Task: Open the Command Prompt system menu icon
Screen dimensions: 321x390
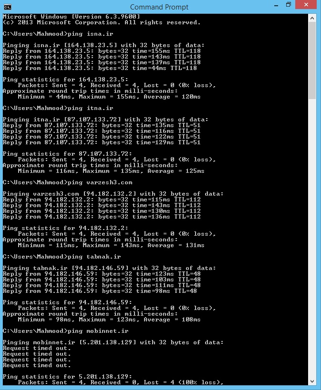Action: [x=8, y=7]
